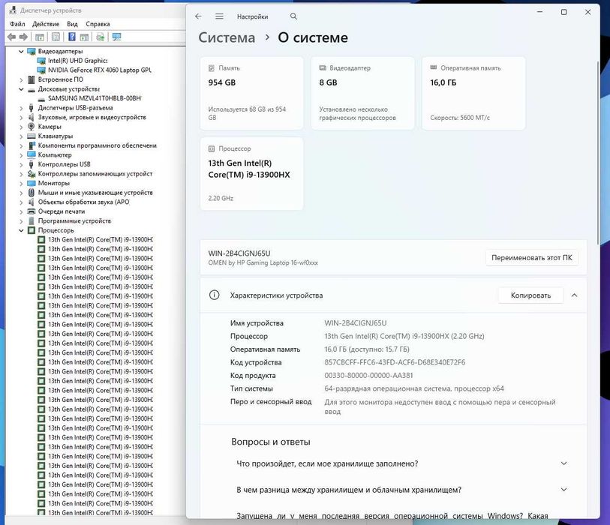This screenshot has height=525, width=610.
Task: Click the Звуковые, игровые и видеоустройства speaker icon
Action: tap(32, 117)
